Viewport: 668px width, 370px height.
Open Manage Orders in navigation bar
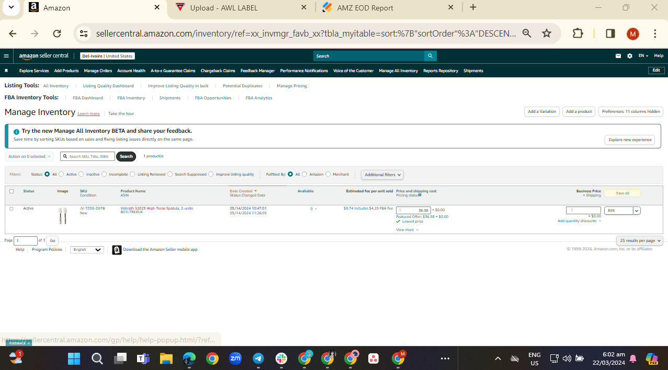tap(98, 71)
